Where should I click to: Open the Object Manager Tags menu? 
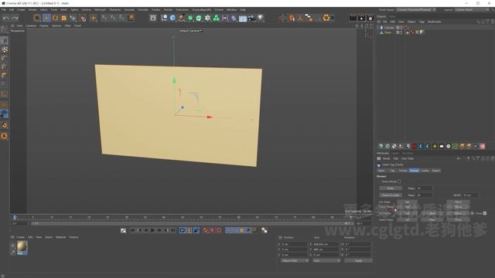422,22
